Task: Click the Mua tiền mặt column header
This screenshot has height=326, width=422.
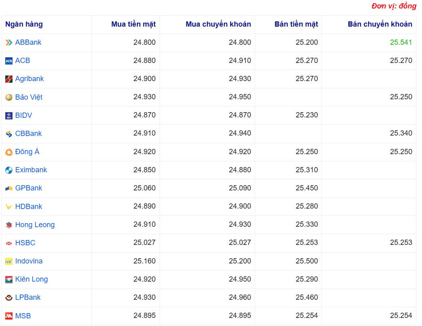Action: (133, 24)
